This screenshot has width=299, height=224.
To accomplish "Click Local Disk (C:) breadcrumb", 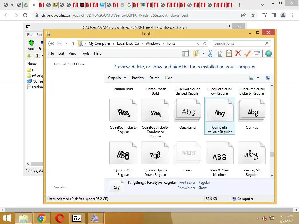I will tap(128, 43).
